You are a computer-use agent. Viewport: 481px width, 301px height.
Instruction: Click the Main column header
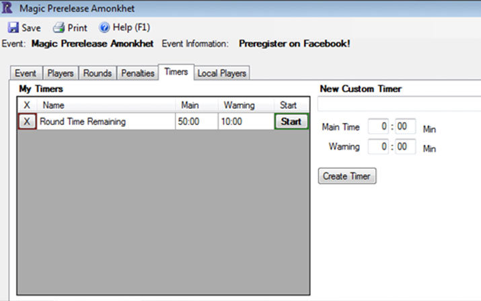pos(196,105)
